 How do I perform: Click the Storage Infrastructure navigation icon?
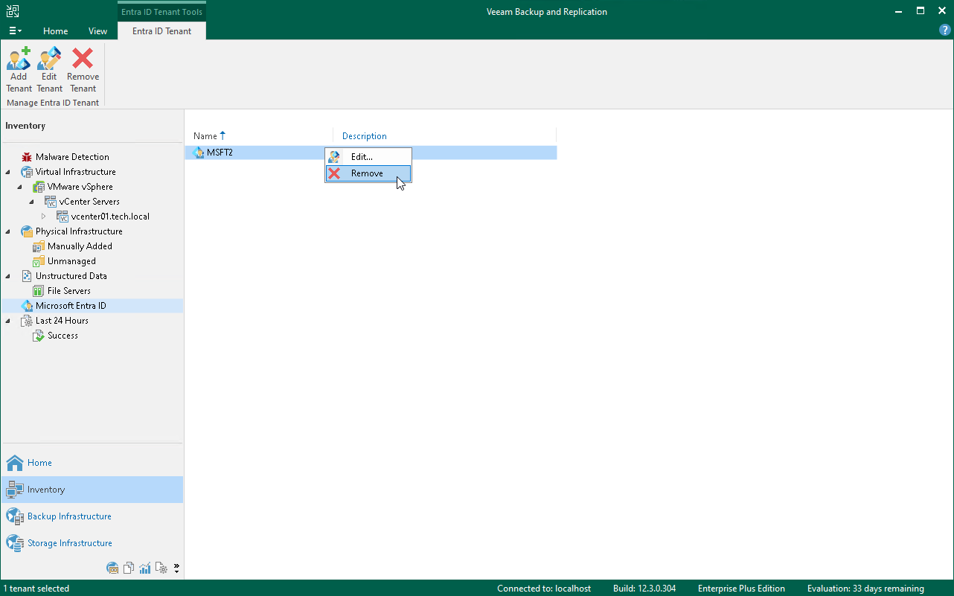(15, 543)
